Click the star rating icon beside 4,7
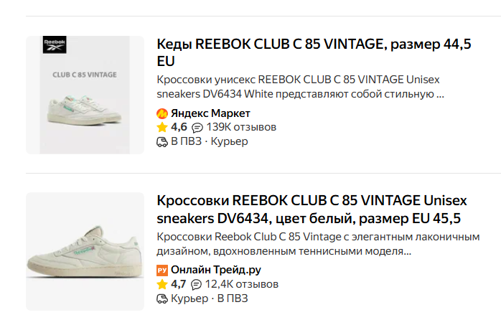The image size is (501, 320). point(162,284)
